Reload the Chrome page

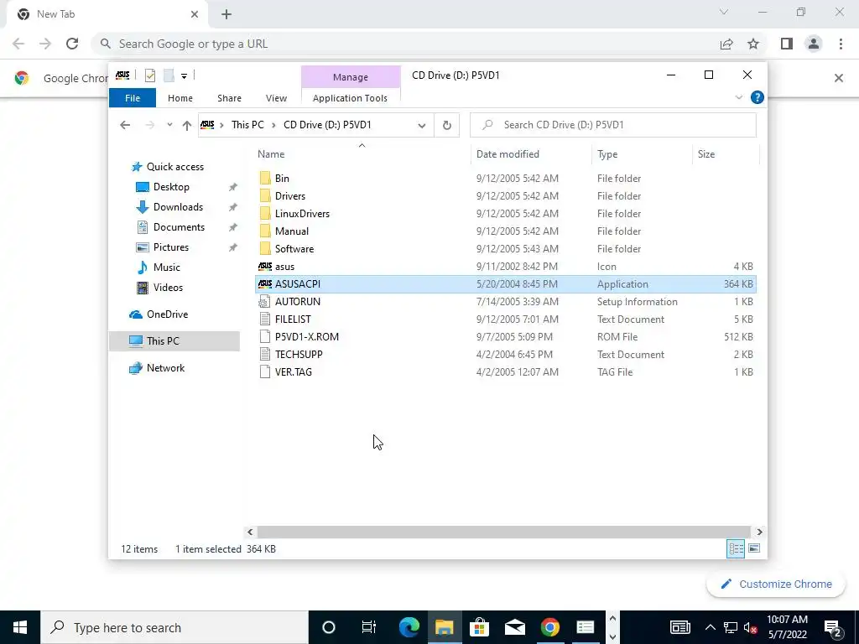(x=72, y=44)
